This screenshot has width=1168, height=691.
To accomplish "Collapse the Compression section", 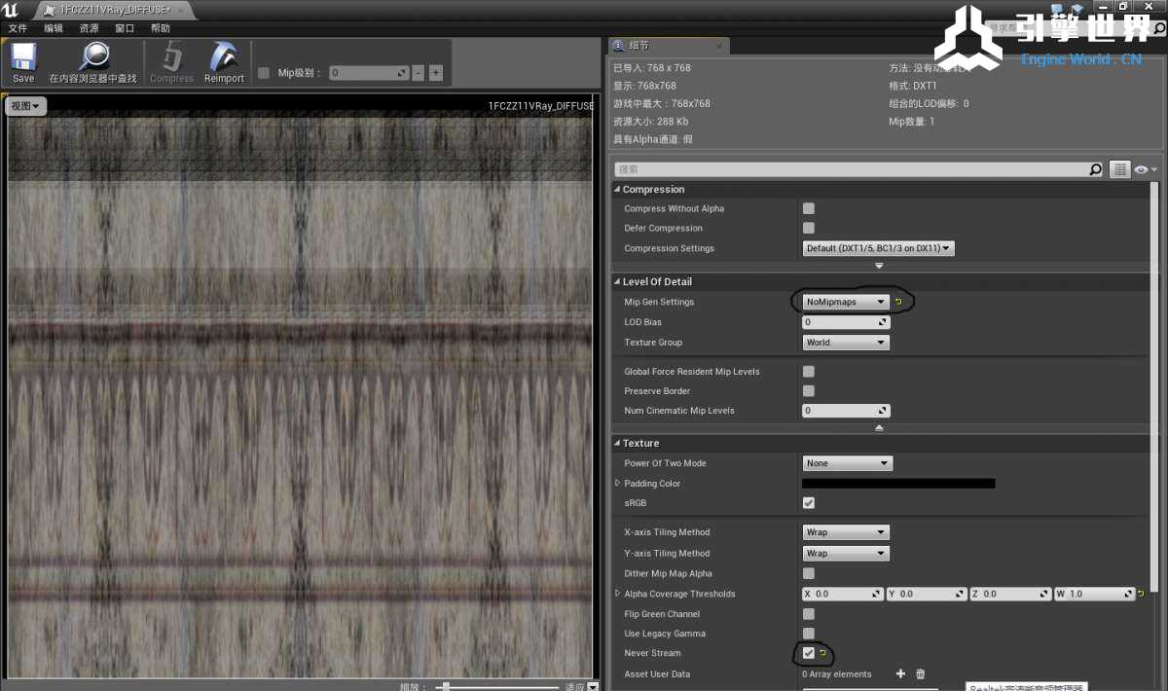I will pyautogui.click(x=617, y=190).
